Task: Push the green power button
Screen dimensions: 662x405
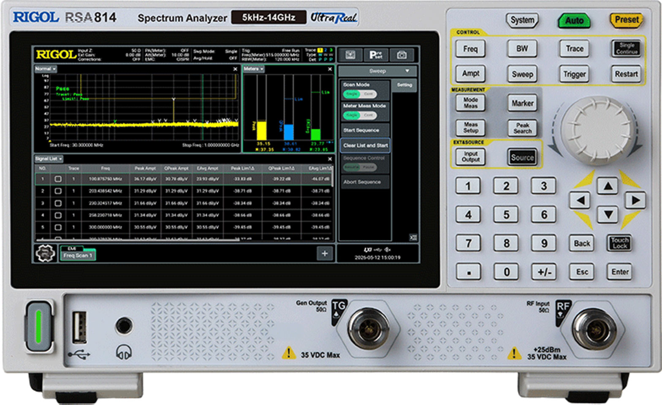Action: 38,326
